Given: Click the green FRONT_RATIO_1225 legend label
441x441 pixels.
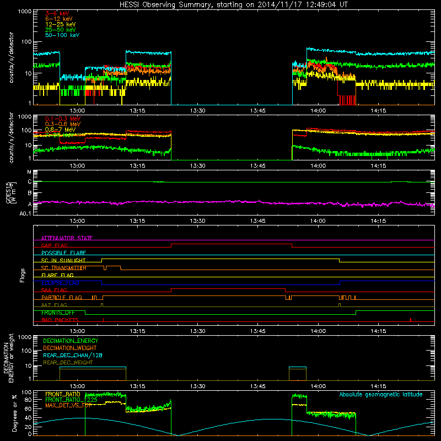Looking at the screenshot, I should pos(72,400).
